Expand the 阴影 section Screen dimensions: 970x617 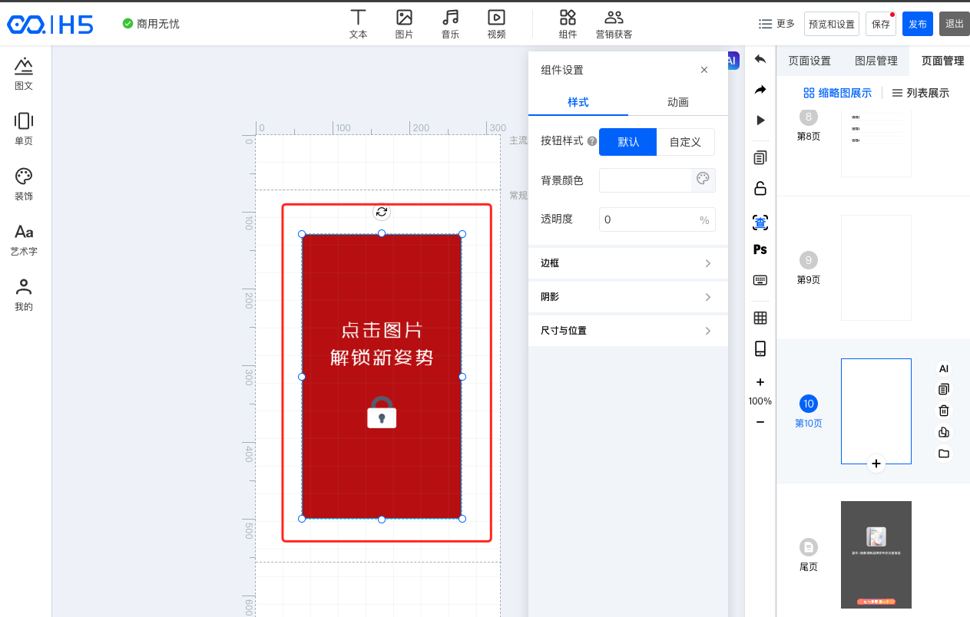(x=628, y=297)
